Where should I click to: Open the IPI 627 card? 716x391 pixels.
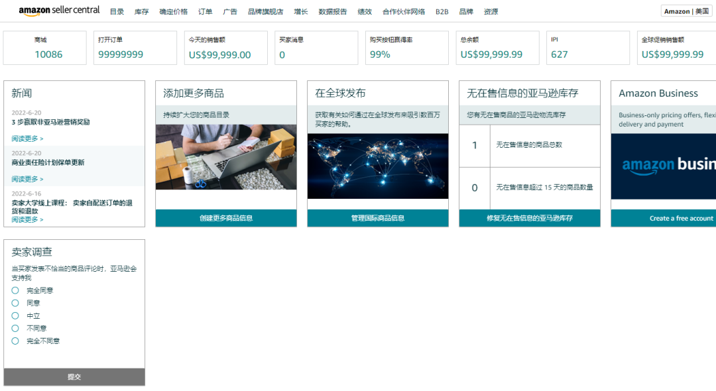coord(588,48)
